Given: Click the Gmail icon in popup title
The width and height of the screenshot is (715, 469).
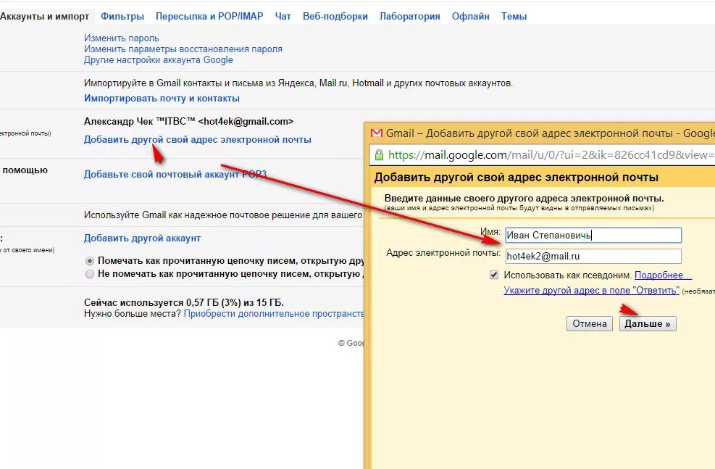Looking at the screenshot, I should pyautogui.click(x=376, y=133).
